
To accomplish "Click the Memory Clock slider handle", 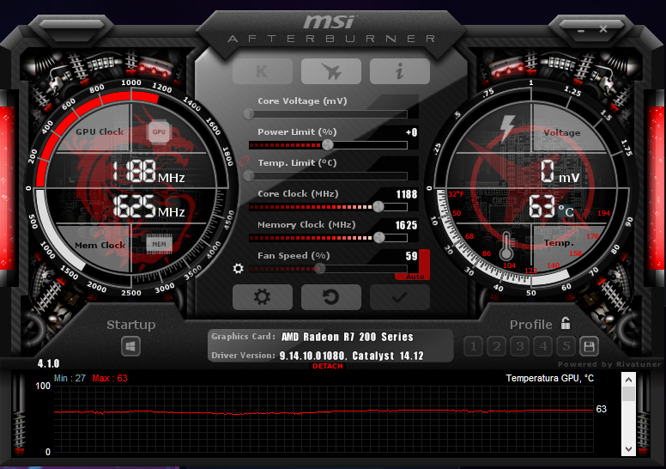I will [x=378, y=238].
